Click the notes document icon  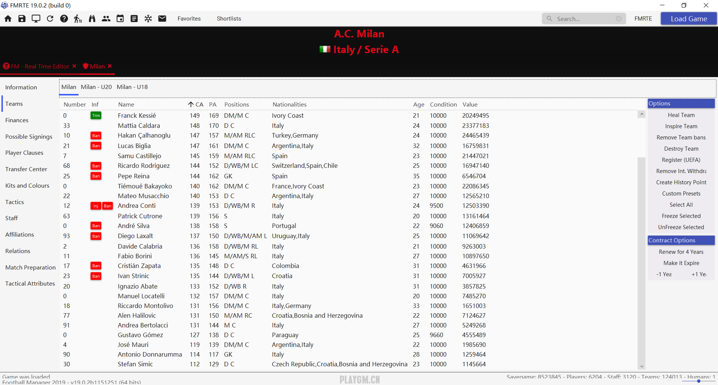click(x=134, y=19)
